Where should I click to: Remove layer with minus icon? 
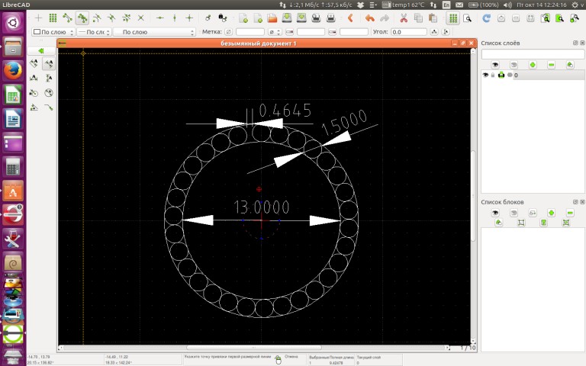tap(551, 65)
